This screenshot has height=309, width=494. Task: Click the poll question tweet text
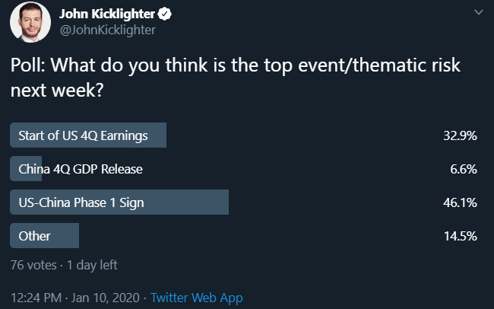(236, 78)
